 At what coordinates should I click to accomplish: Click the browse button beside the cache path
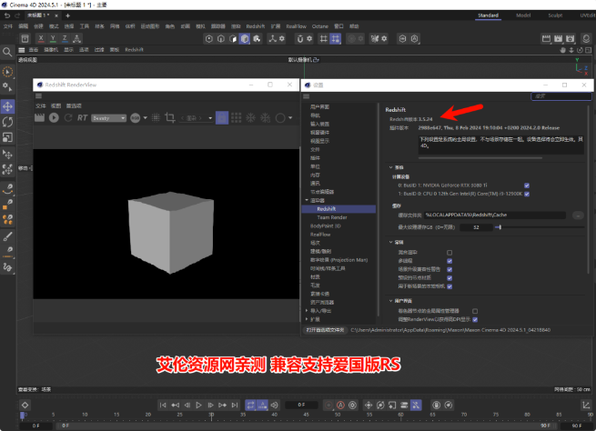click(x=578, y=215)
